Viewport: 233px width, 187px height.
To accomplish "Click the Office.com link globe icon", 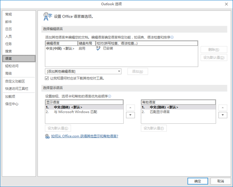I will pos(47,136).
